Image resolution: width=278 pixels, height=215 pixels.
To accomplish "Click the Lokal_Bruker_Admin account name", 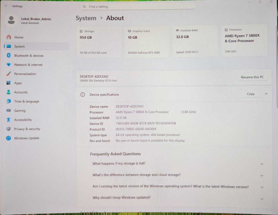I will (36, 19).
